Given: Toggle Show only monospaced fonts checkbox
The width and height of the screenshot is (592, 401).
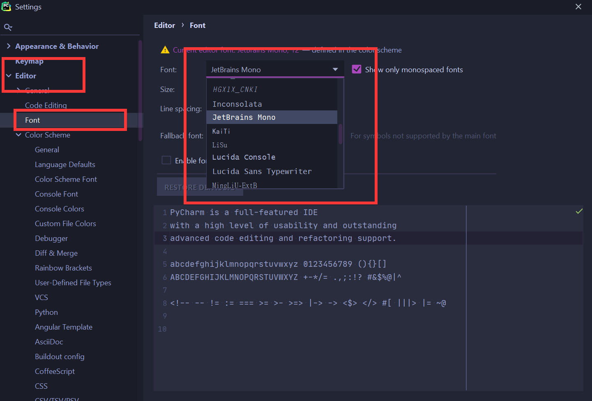Looking at the screenshot, I should click(x=357, y=69).
